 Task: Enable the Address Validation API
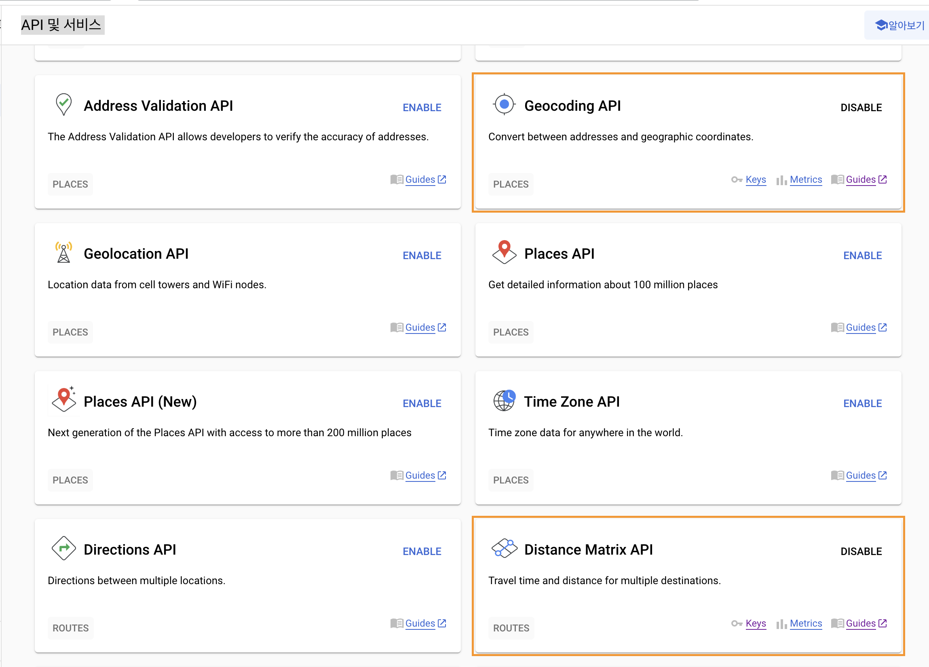[422, 108]
